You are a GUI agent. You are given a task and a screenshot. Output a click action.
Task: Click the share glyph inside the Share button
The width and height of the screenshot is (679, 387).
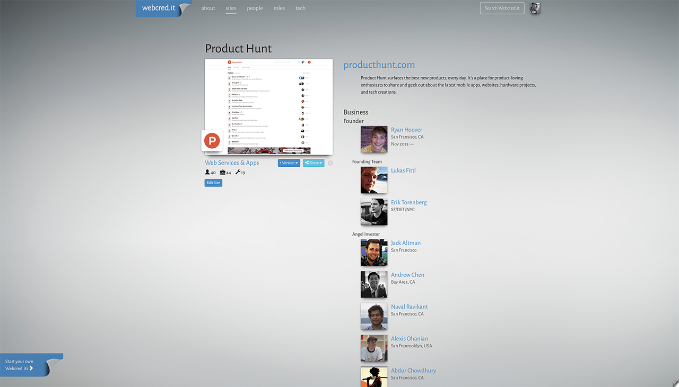tap(307, 163)
